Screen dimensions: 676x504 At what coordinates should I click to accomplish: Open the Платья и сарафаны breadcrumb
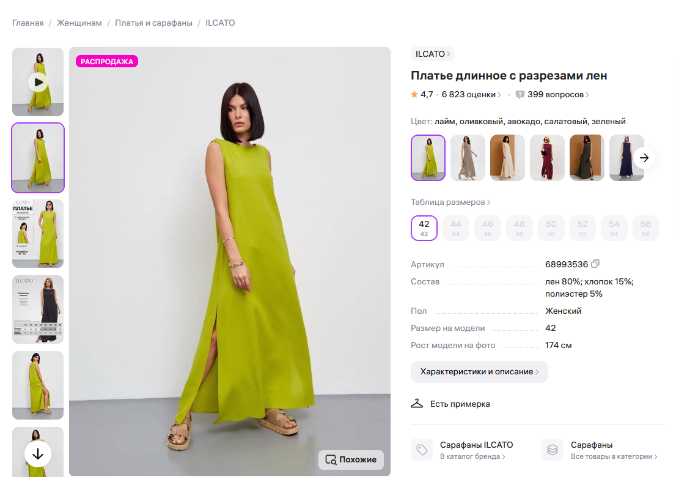pyautogui.click(x=153, y=22)
